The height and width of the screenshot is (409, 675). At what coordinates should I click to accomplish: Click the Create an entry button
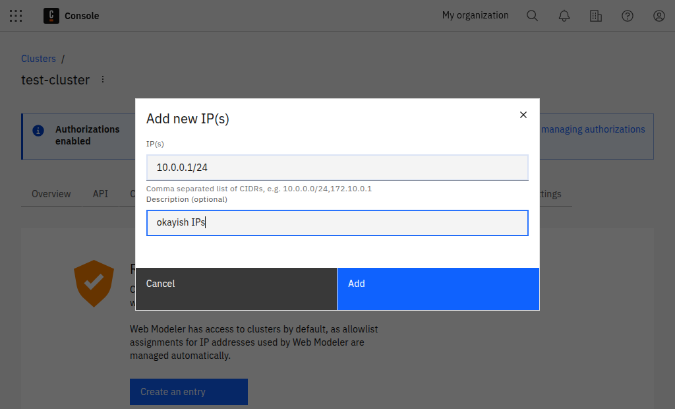point(189,391)
